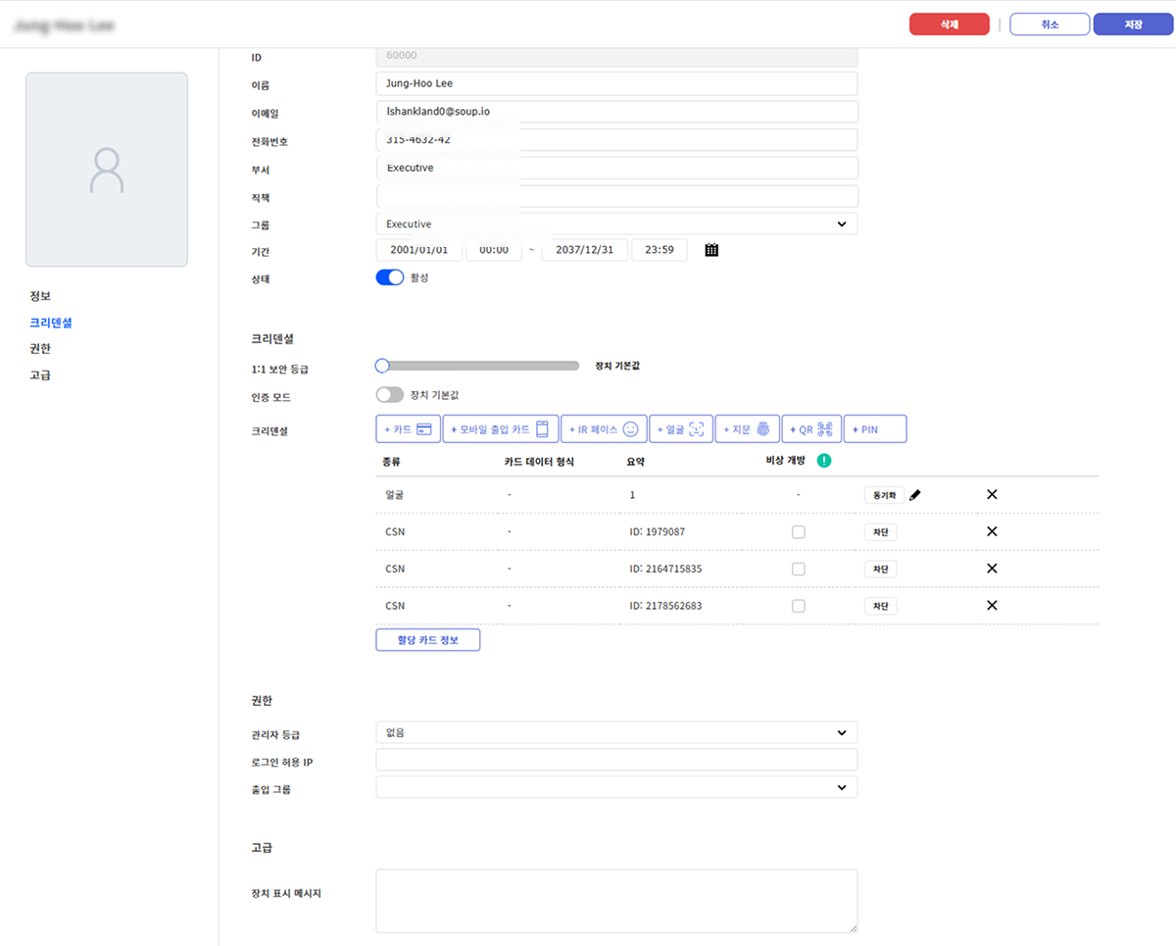
Task: Click the login allowed IP input field
Action: [616, 760]
